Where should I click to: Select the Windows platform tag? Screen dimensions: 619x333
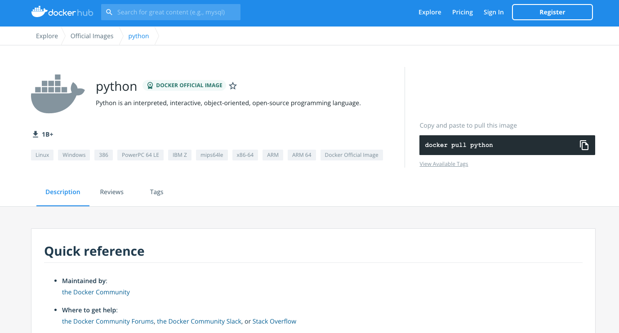(x=74, y=155)
